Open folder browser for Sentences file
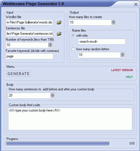Image resolution: width=140 pixels, height=151 pixels. click(x=59, y=34)
